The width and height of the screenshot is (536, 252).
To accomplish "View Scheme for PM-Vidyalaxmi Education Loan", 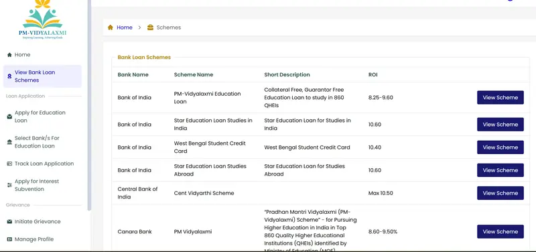I will click(x=500, y=97).
